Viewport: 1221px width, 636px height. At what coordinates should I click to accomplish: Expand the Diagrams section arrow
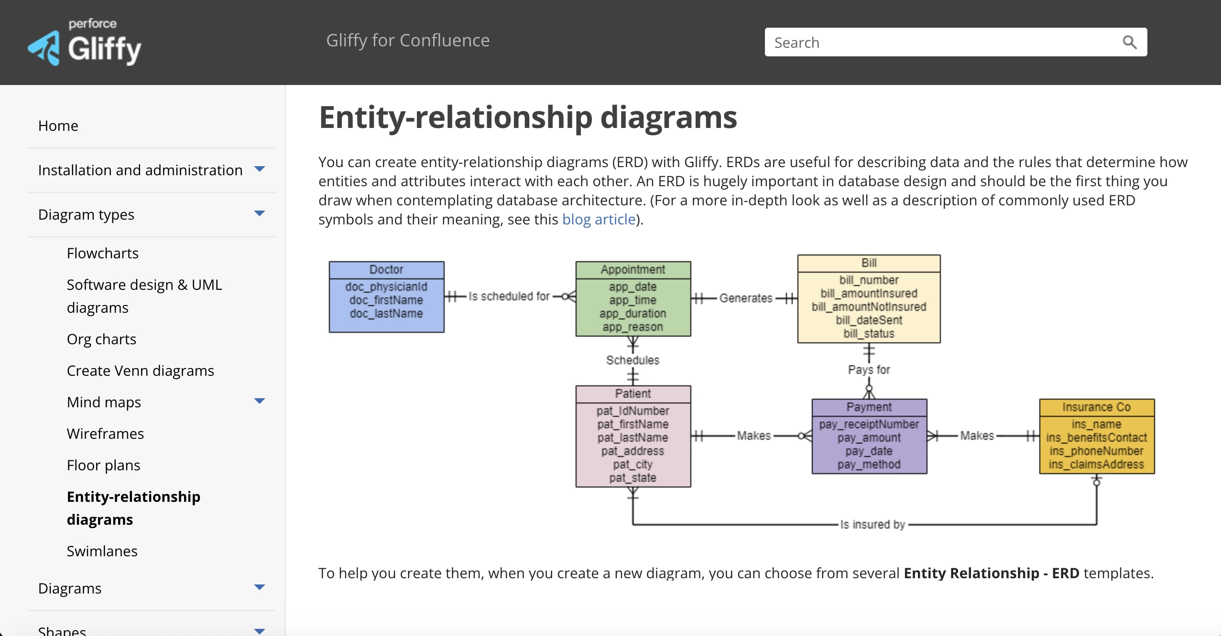click(259, 587)
